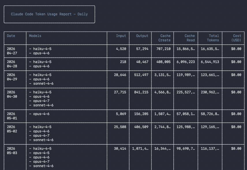Screen dimensions: 247x170
Task: Click the truncated cache read value 125,988,…
Action: [x=186, y=127]
